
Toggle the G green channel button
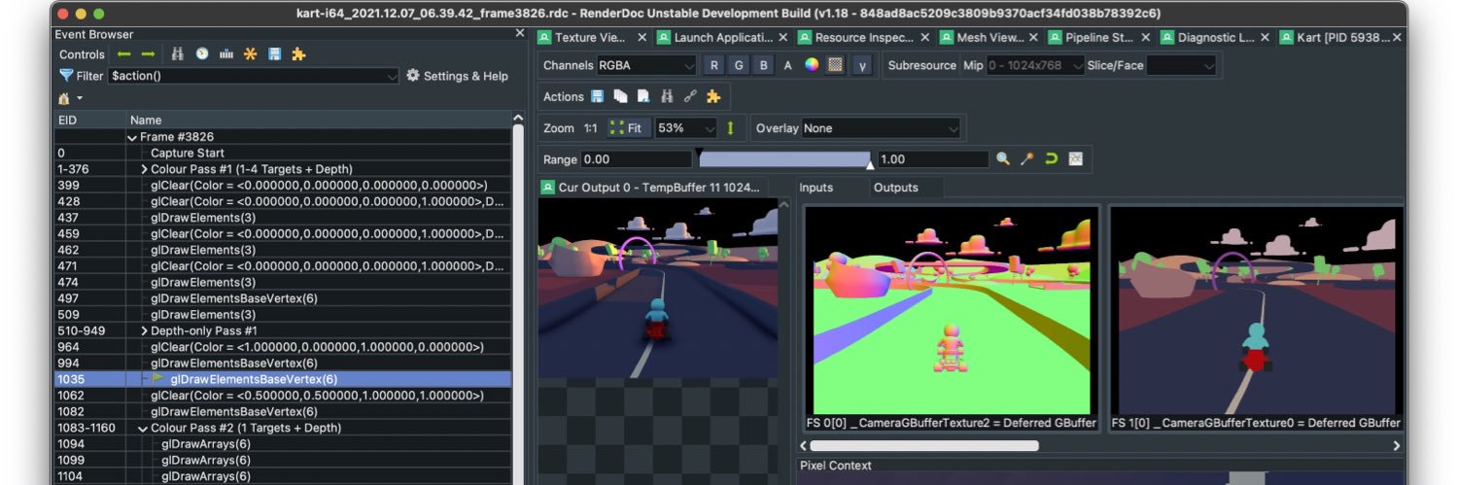740,65
